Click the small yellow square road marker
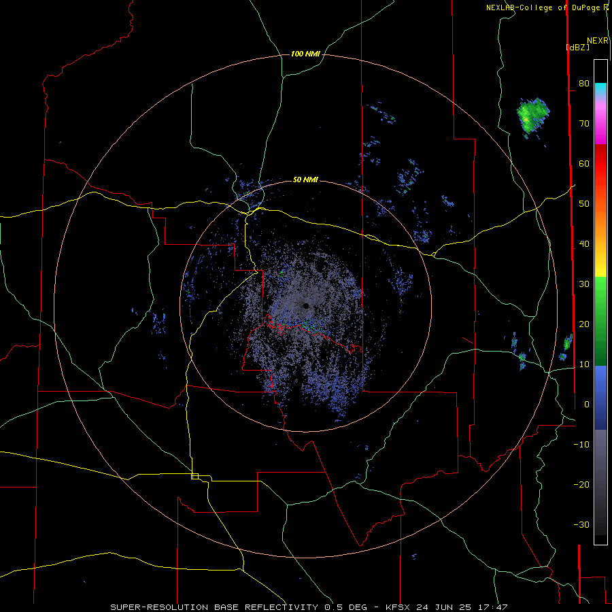This screenshot has width=612, height=612. pos(194,476)
